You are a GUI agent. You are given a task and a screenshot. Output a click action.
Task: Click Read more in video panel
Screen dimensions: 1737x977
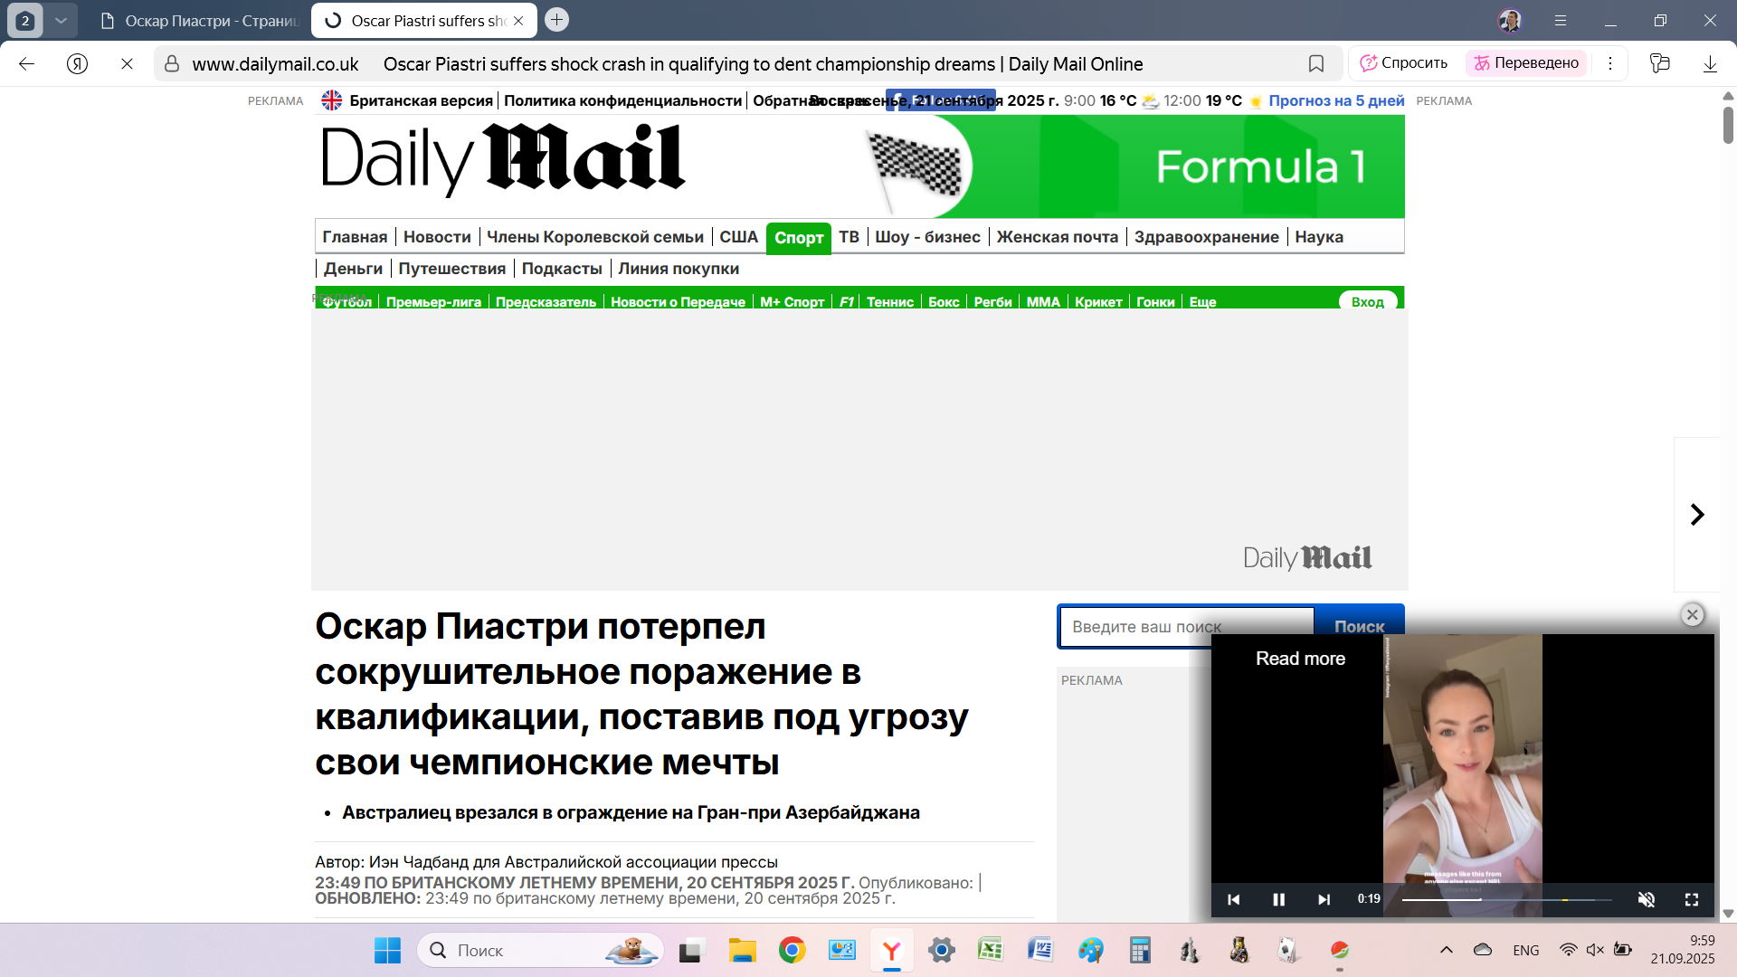pyautogui.click(x=1300, y=659)
